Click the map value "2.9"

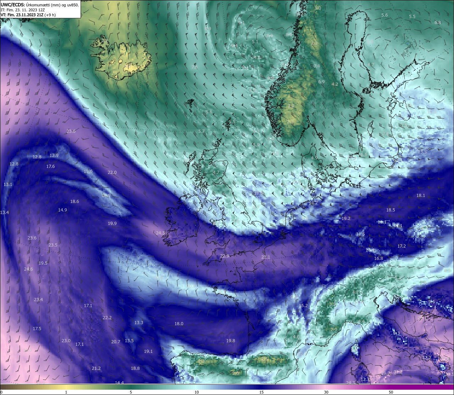(x=334, y=329)
